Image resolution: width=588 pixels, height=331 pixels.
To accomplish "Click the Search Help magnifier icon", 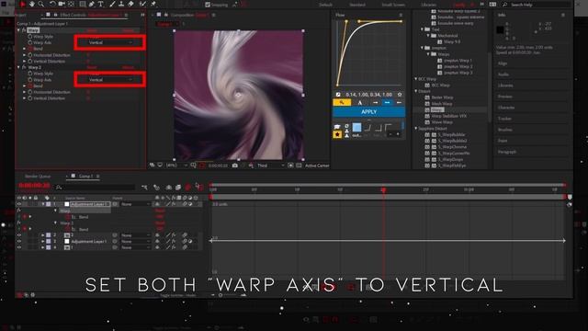I will (504, 5).
